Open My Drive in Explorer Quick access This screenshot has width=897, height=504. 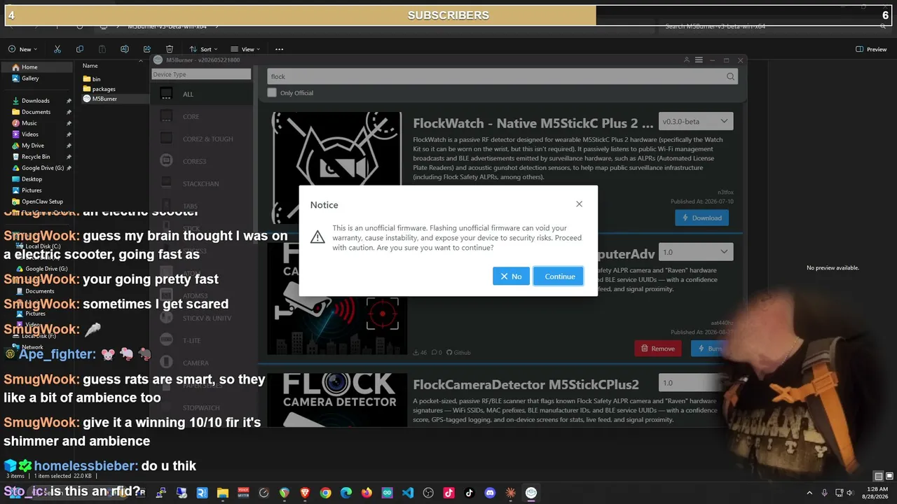[36, 146]
